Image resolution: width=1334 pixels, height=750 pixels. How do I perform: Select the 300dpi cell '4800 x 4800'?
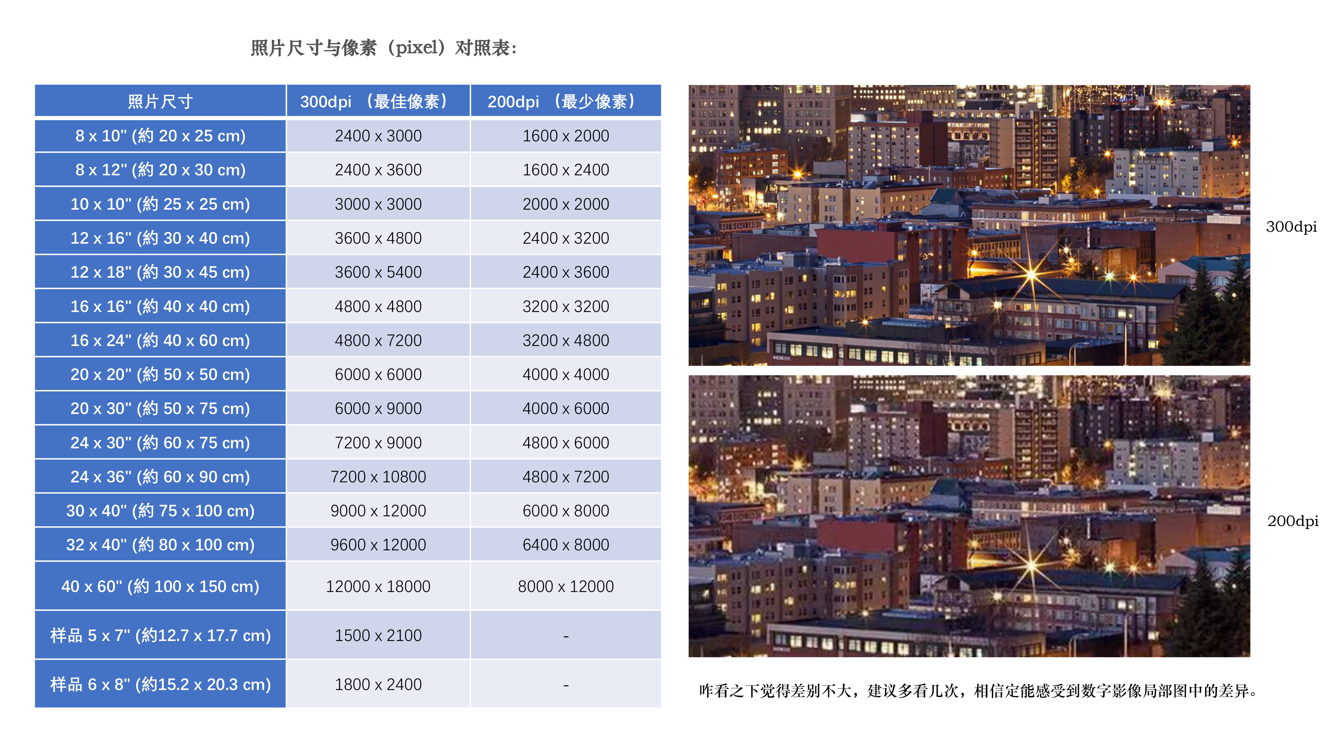click(x=378, y=306)
